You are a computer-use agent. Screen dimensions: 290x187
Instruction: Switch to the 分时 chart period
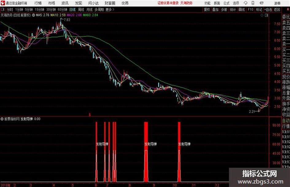(10, 10)
